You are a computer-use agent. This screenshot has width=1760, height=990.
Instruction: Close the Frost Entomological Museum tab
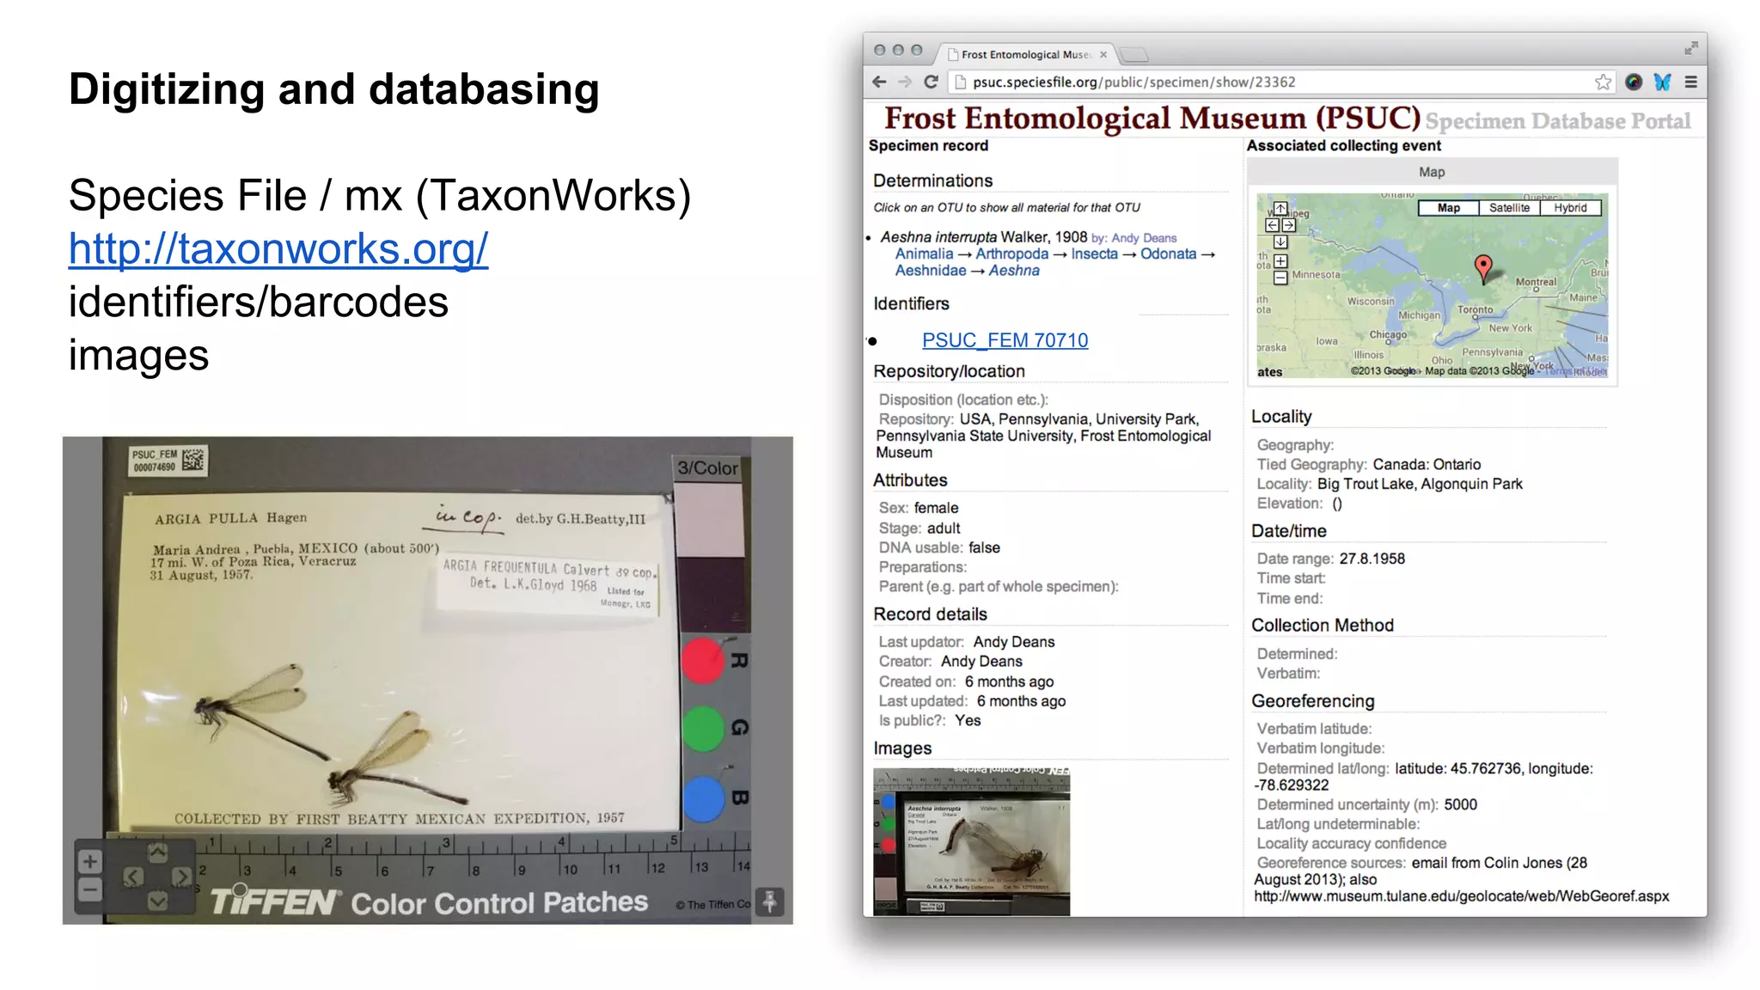tap(1103, 54)
